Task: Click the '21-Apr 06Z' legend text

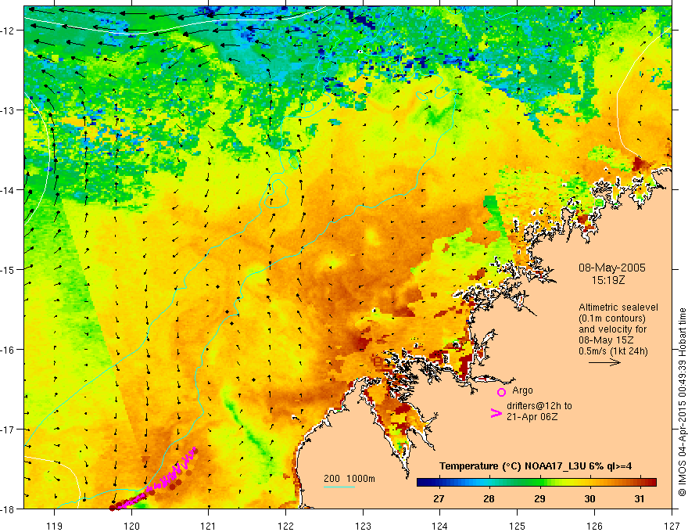Action: click(532, 417)
